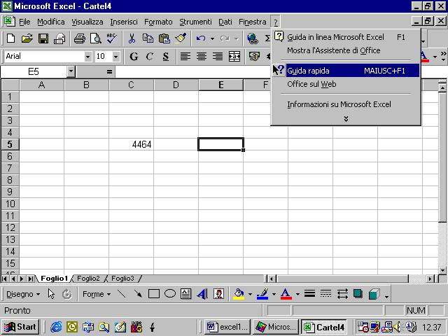448x336 pixels.
Task: Select the Rectangle drawing tool
Action: point(154,294)
